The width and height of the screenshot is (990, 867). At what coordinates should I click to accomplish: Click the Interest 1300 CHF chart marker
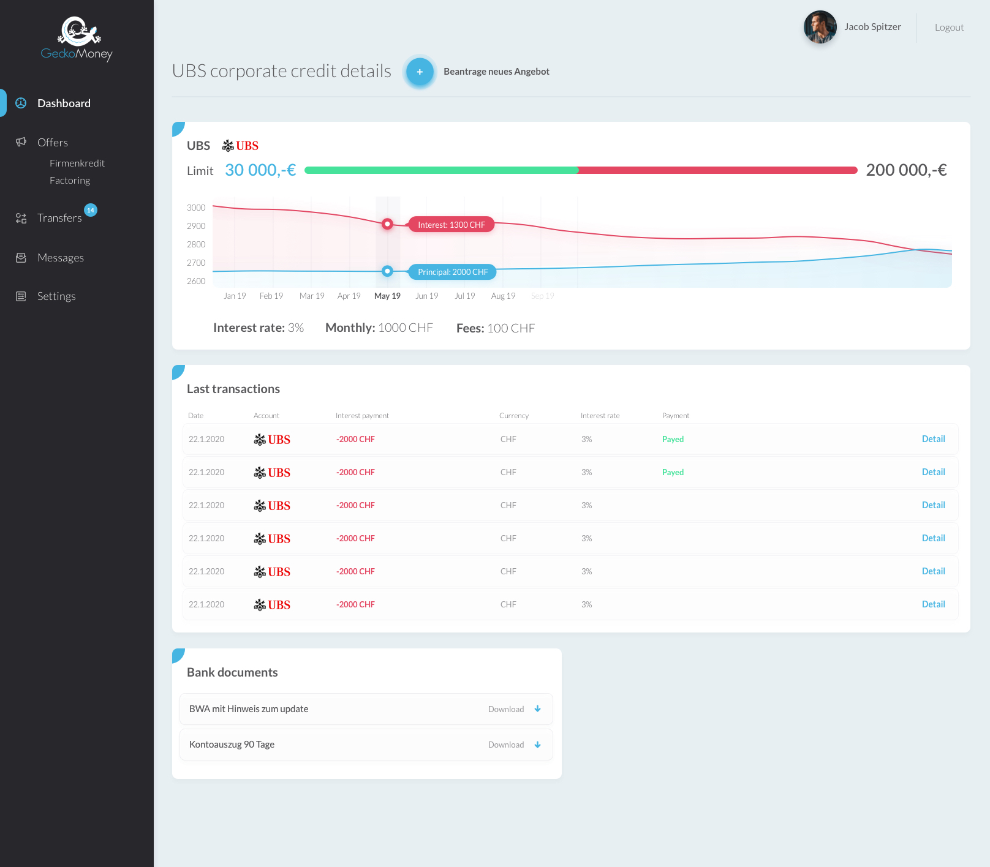tap(387, 224)
